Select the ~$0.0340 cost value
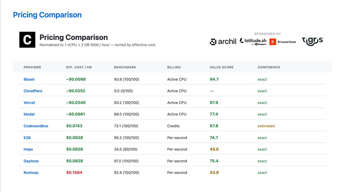The height and width of the screenshot is (192, 342). point(76,103)
